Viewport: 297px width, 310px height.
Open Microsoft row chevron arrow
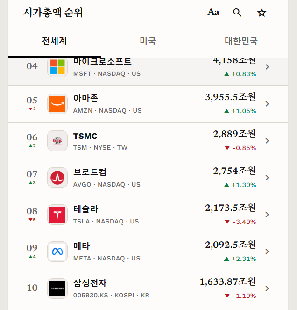tap(267, 67)
